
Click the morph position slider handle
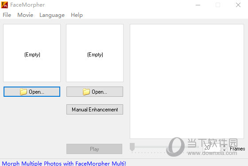132,147
